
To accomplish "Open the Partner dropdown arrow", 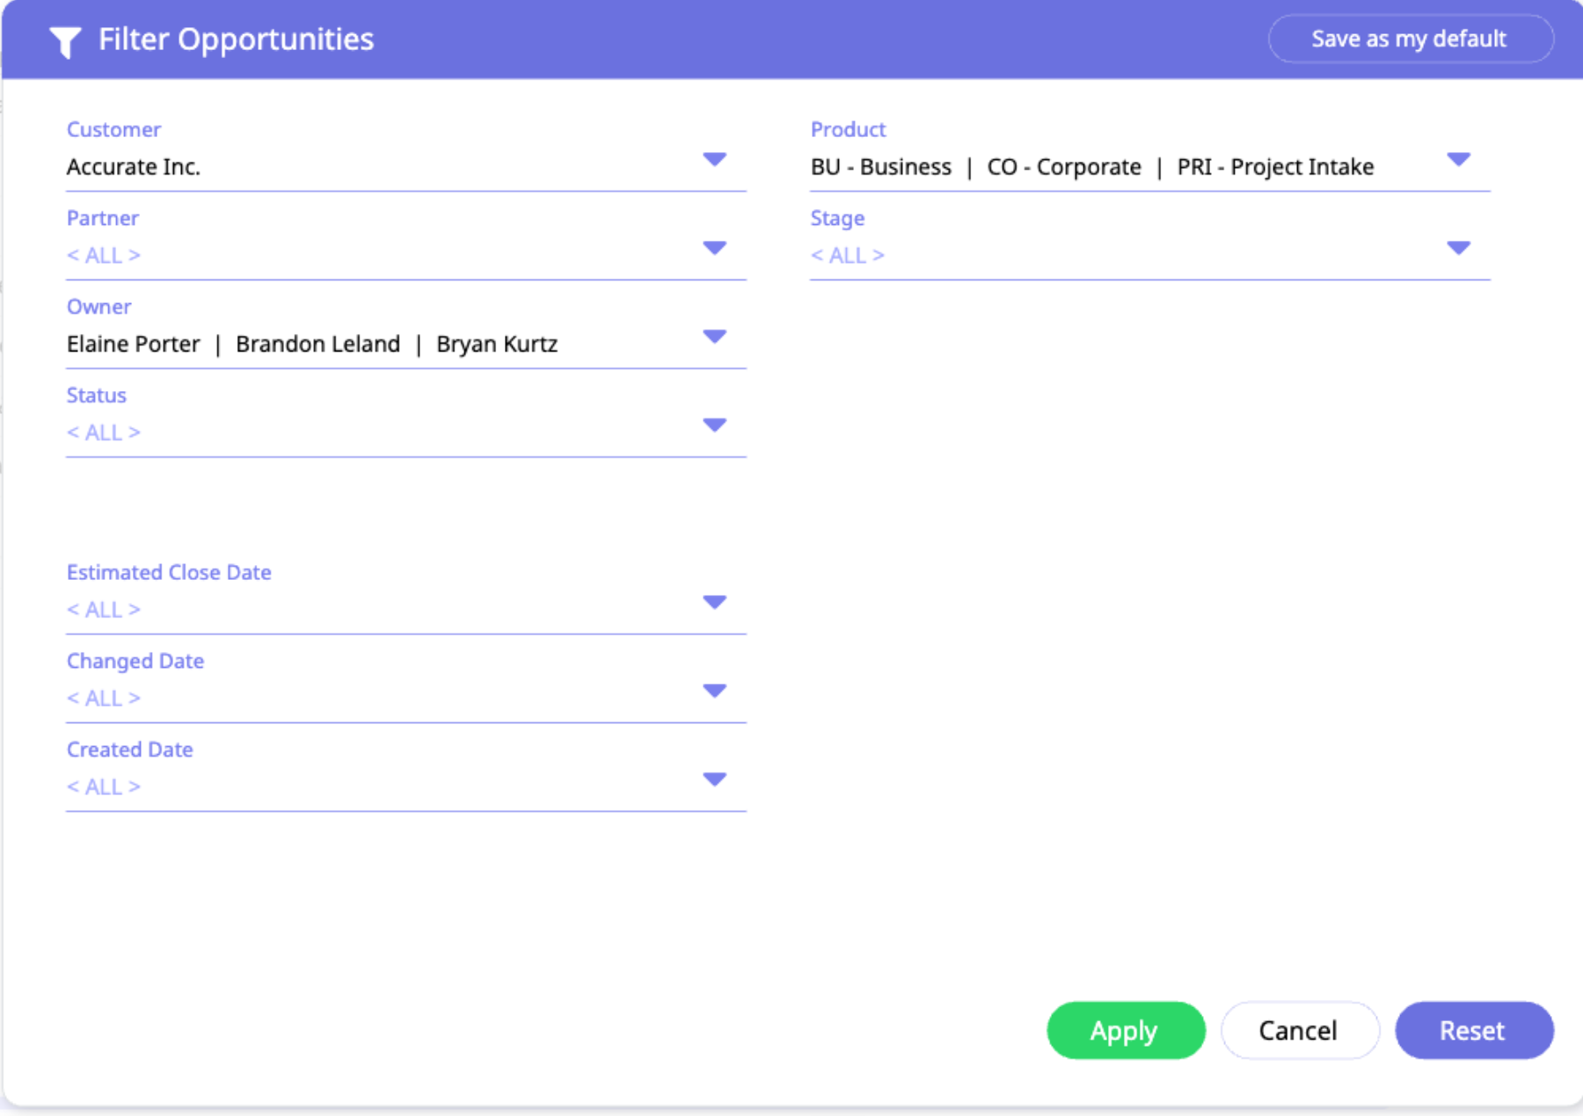I will click(714, 249).
